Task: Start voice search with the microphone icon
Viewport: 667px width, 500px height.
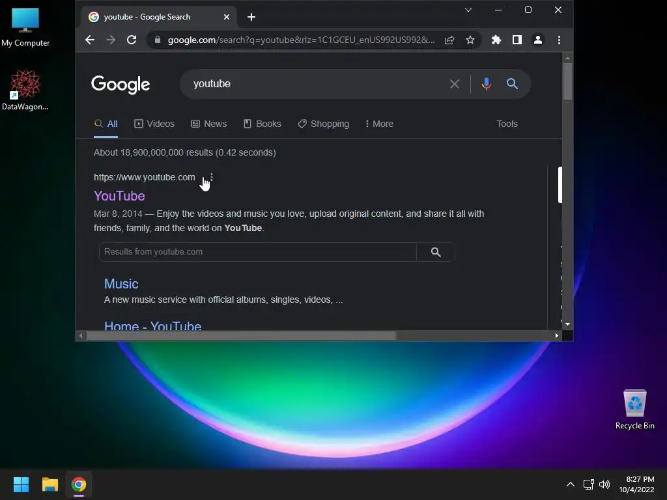Action: (486, 84)
